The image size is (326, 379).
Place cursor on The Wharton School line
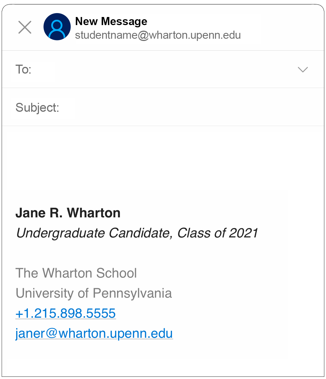pyautogui.click(x=76, y=273)
